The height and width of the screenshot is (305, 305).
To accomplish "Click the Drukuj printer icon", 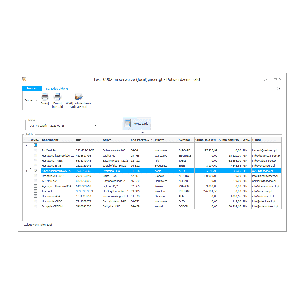I will coord(45,97).
